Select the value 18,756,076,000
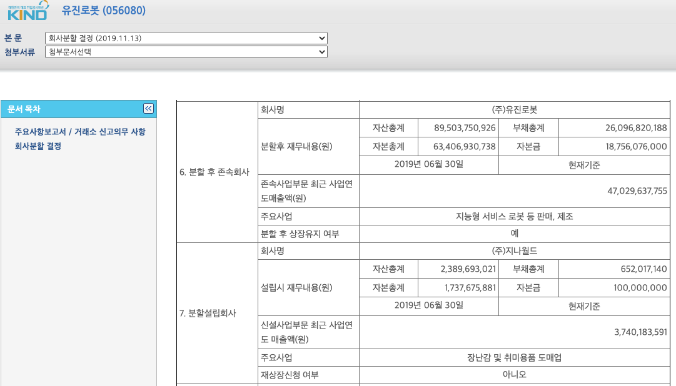Screen dimensions: 676x386 (636, 147)
